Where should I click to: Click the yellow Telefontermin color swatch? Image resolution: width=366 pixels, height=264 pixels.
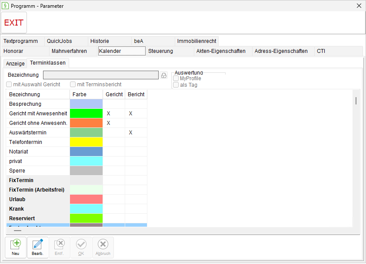point(86,142)
